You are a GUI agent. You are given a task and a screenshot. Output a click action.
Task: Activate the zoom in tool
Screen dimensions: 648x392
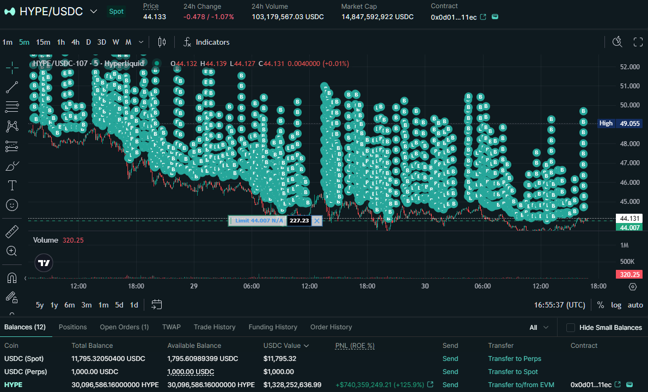[x=12, y=251]
